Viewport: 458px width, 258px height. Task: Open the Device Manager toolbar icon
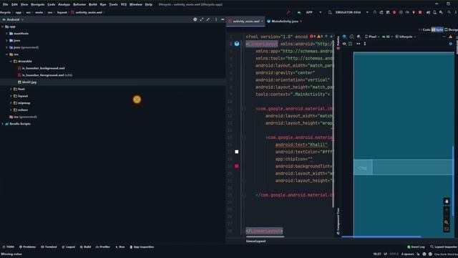pyautogui.click(x=434, y=12)
